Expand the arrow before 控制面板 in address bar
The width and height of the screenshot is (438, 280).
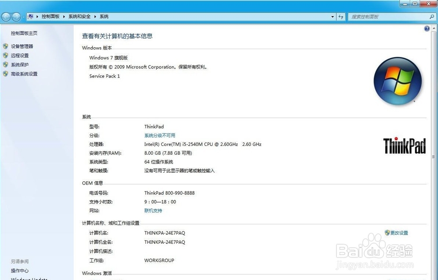(37, 17)
